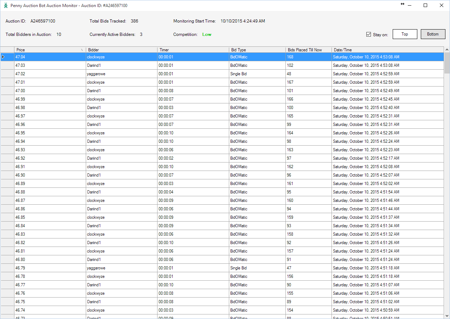Click the vertical scrollbar thumb
Screen dimensions: 450x319
tap(447, 63)
